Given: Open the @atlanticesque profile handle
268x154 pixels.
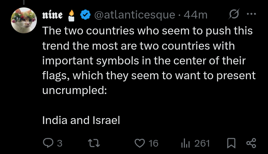Looking at the screenshot, I should coord(134,15).
